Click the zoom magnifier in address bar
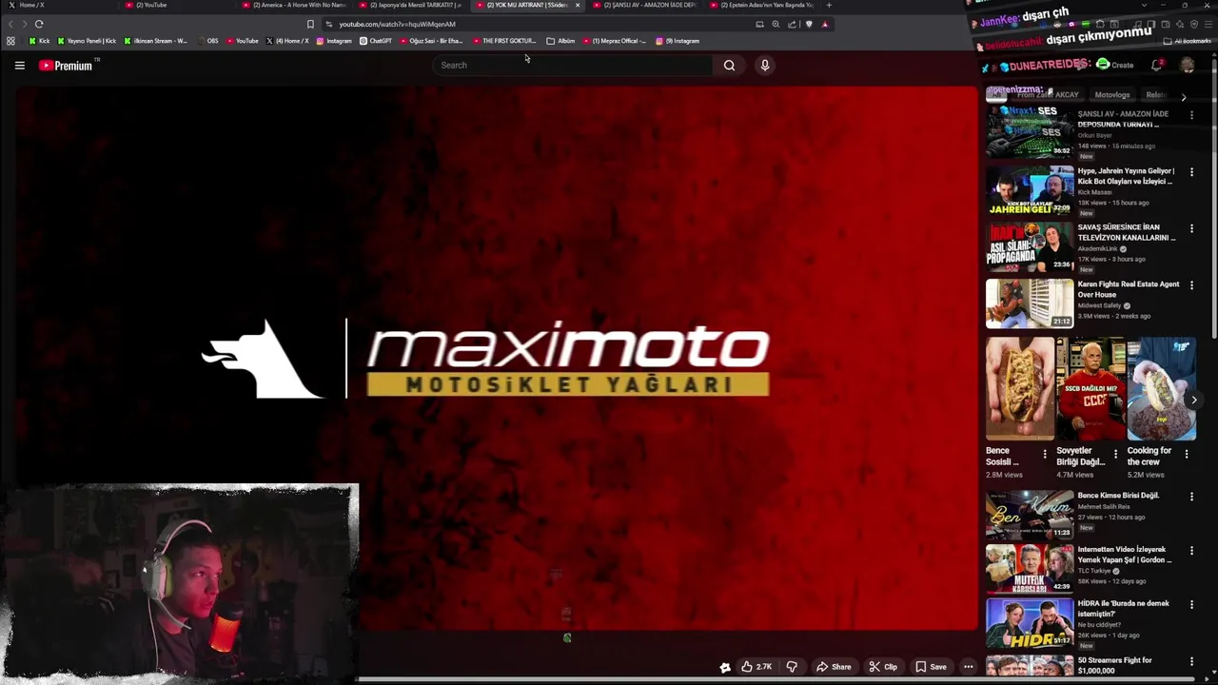The height and width of the screenshot is (685, 1218). (x=776, y=24)
